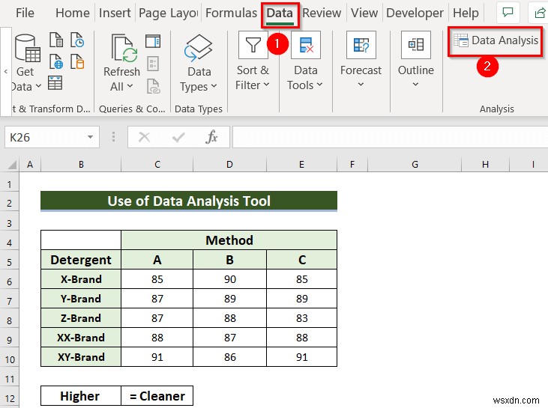Click the Z-Brand Method C value 83

click(301, 318)
